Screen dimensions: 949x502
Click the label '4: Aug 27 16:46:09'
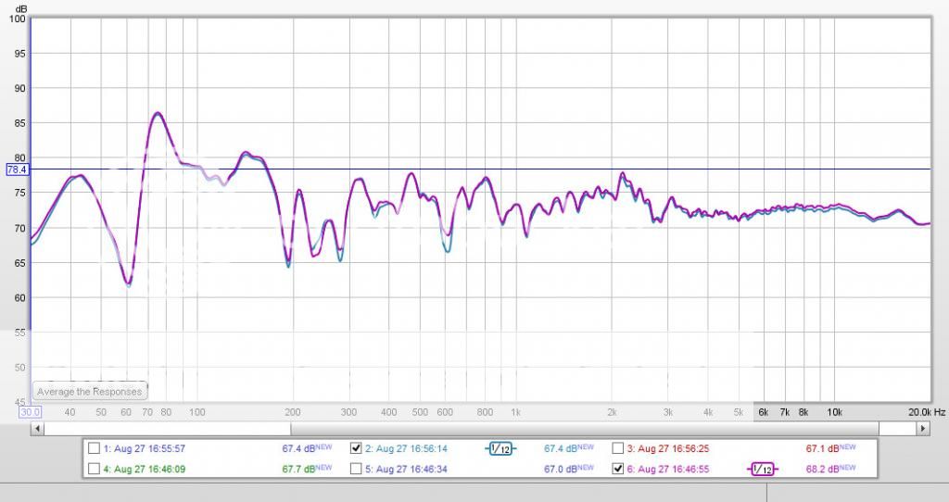pos(144,468)
